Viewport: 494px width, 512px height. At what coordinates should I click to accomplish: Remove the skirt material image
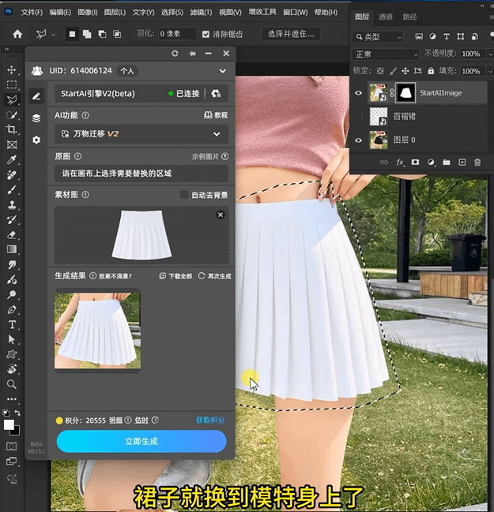[x=221, y=215]
